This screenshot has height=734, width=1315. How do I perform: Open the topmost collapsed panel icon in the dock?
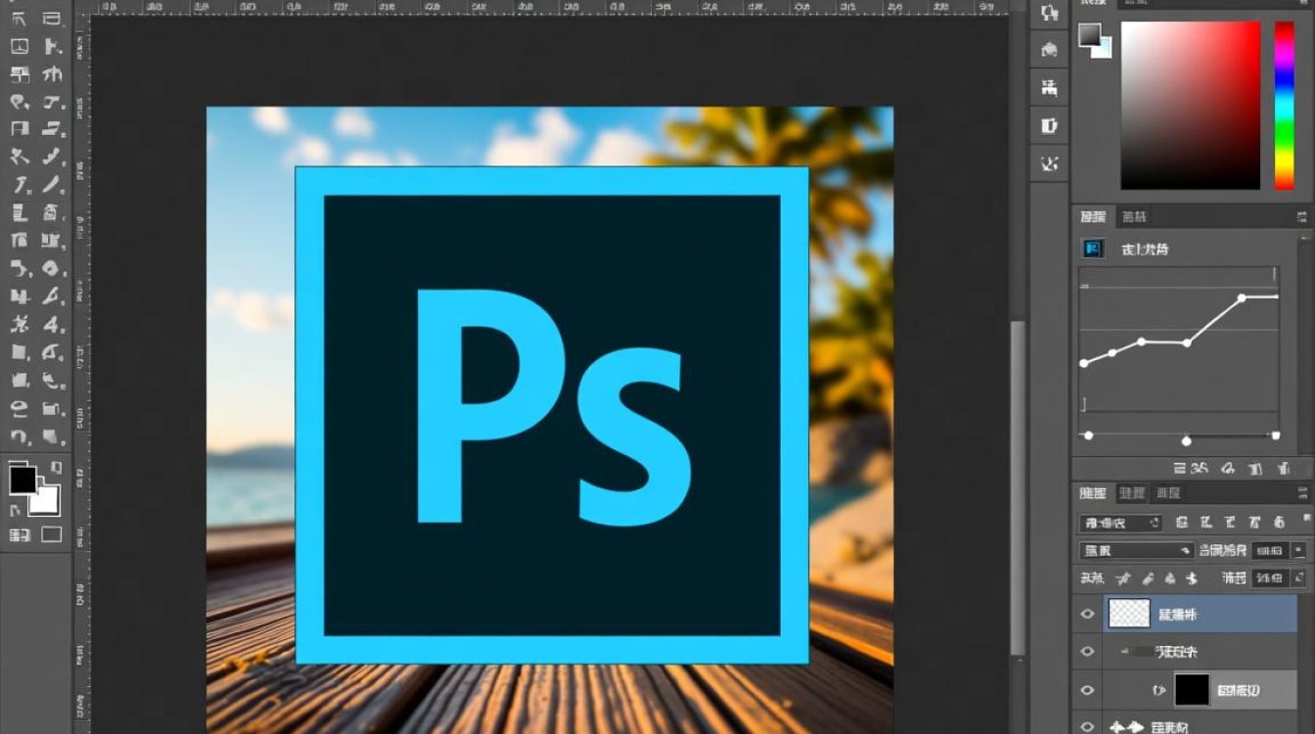tap(1050, 13)
